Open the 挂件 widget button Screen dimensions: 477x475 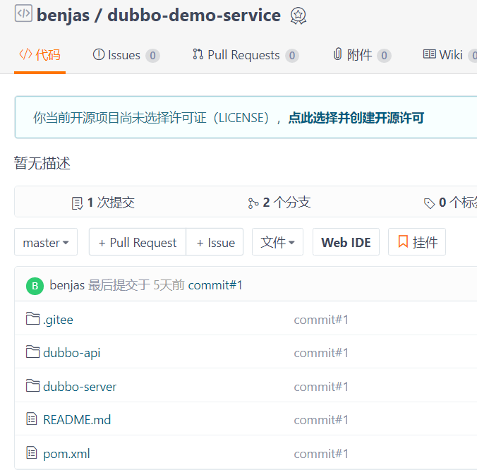417,242
